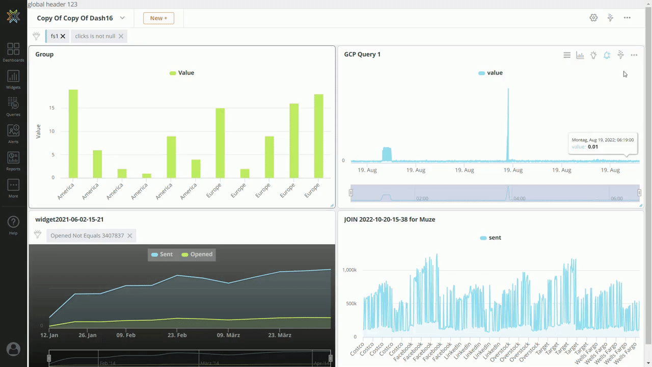Open the GCP Query 1 three-dot menu
This screenshot has width=652, height=367.
click(634, 55)
